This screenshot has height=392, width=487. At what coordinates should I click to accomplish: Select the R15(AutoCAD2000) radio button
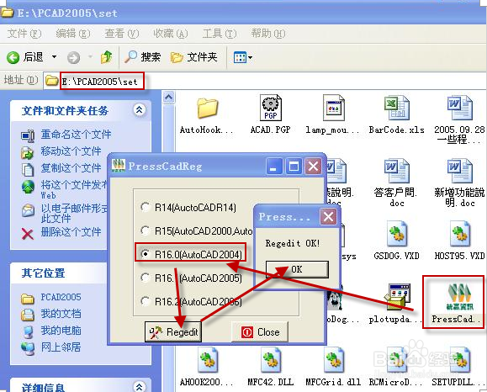[145, 230]
